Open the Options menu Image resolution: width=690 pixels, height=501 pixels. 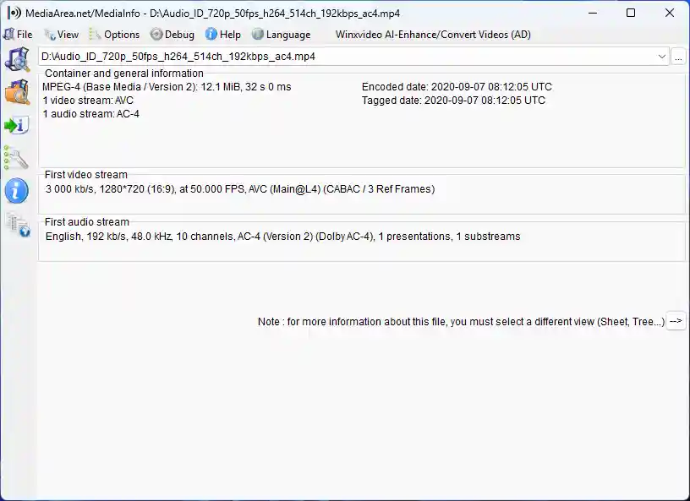(x=114, y=35)
